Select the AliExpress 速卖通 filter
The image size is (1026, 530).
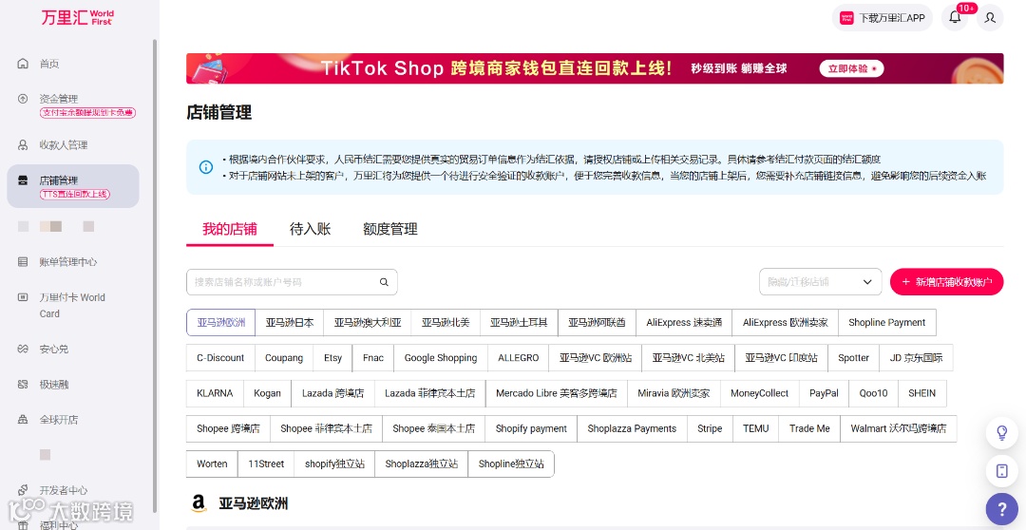[x=684, y=323]
